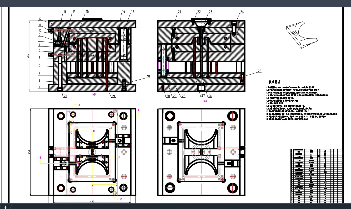Click the plus button to add a layout tab
The image size is (351, 209).
5,207
